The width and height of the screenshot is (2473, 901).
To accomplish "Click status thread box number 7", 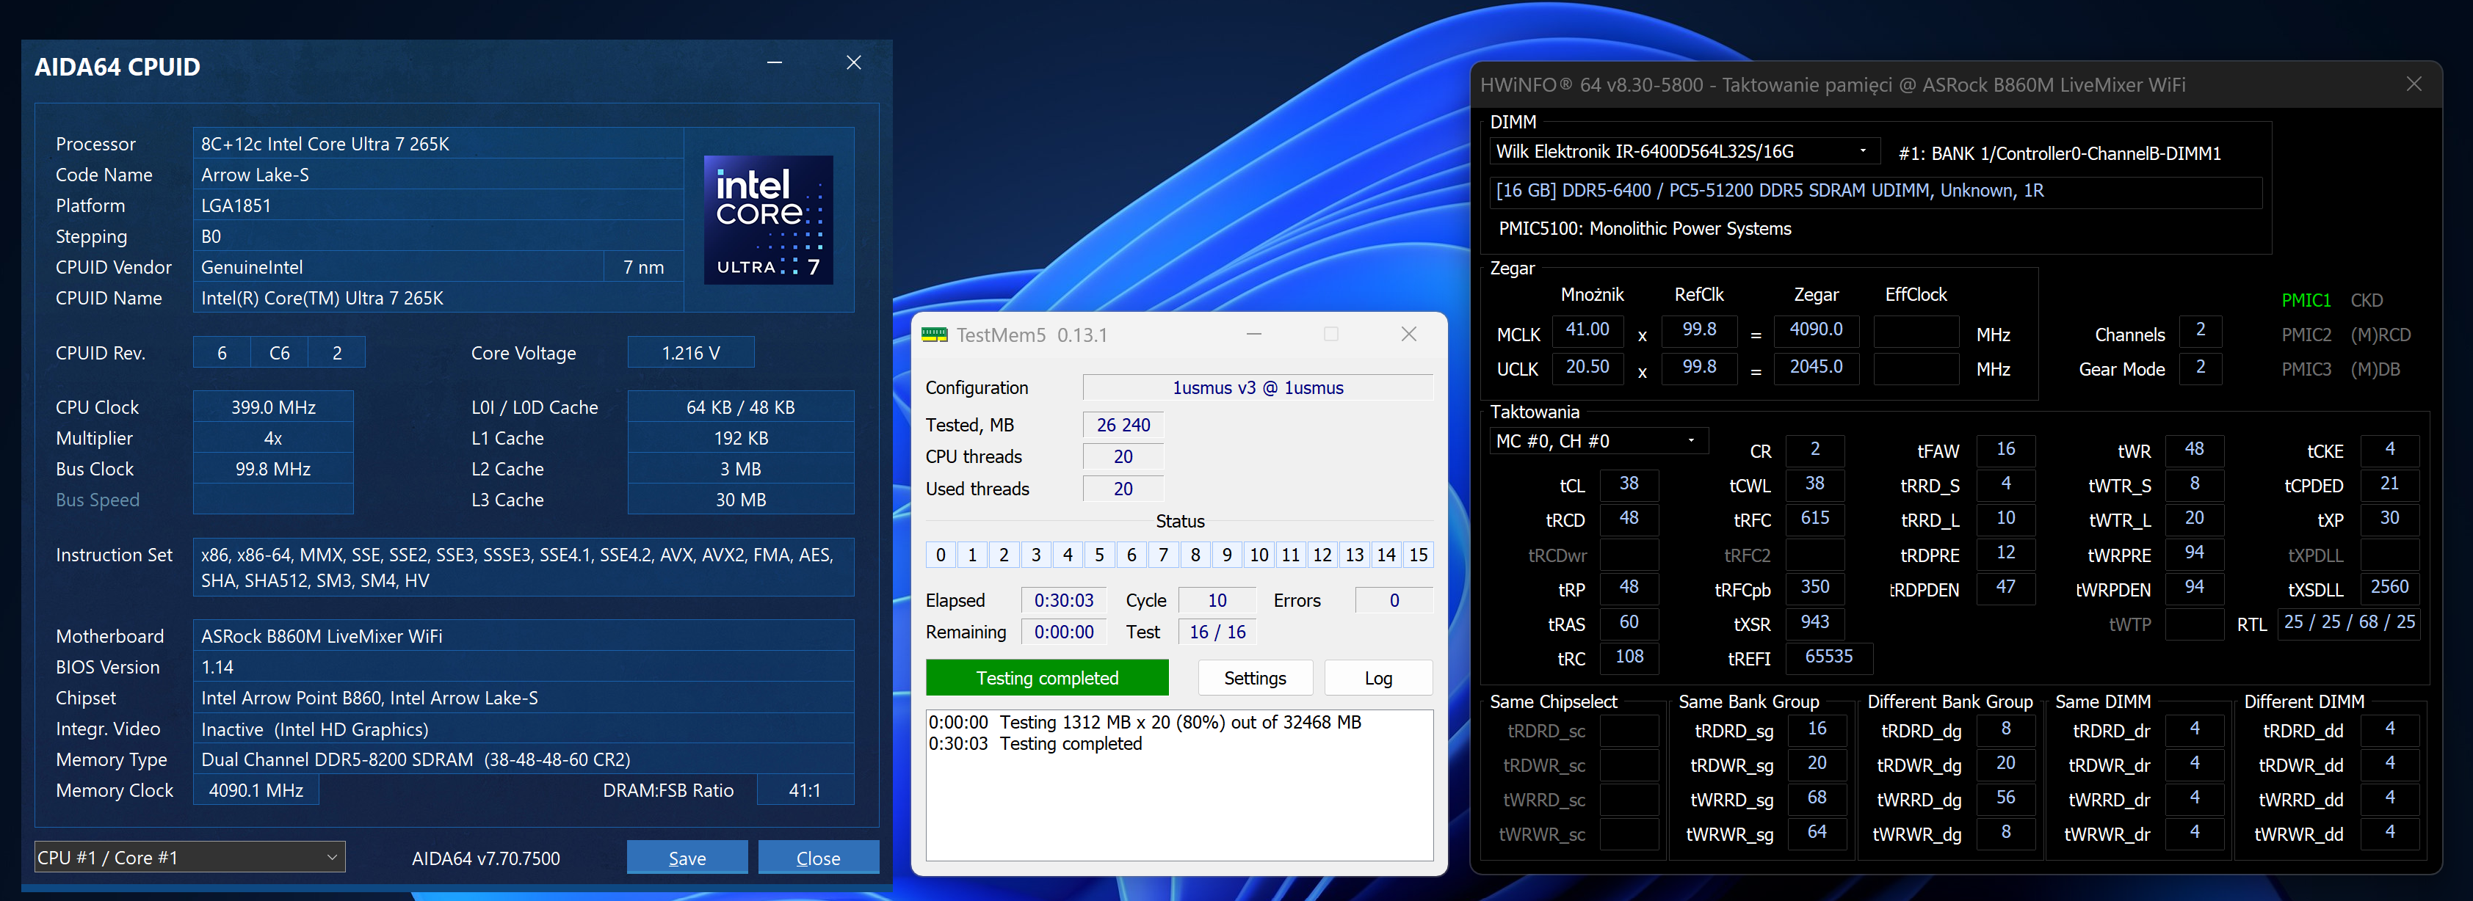I will pyautogui.click(x=1162, y=555).
